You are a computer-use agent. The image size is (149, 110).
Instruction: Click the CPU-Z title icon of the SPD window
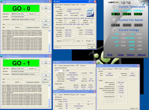(54, 62)
